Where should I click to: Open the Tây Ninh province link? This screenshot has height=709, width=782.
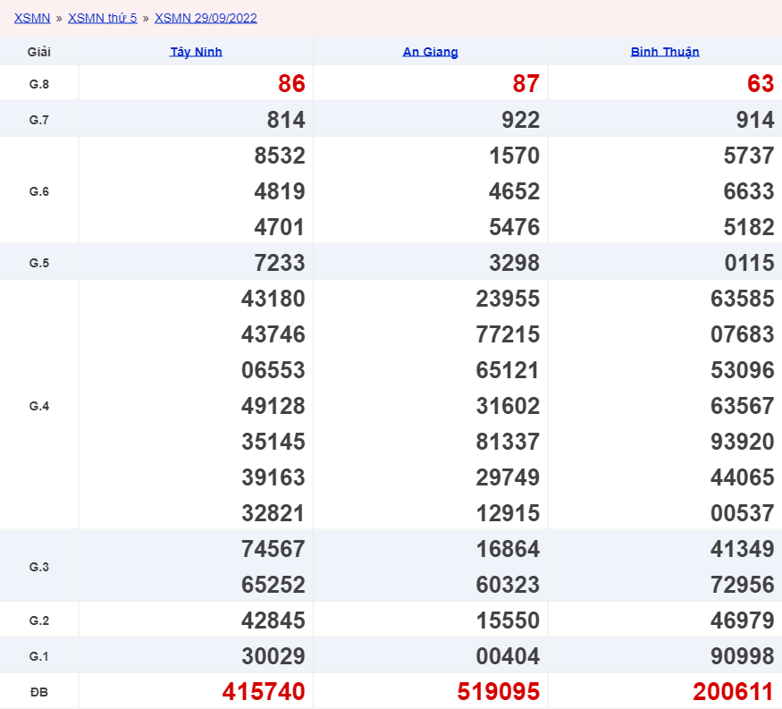[196, 52]
